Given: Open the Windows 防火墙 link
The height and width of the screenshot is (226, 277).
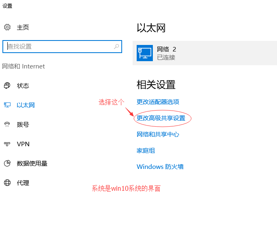Looking at the screenshot, I should [160, 167].
